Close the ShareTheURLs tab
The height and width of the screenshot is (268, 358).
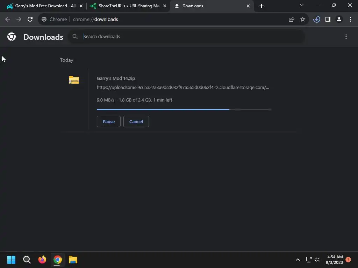click(165, 6)
